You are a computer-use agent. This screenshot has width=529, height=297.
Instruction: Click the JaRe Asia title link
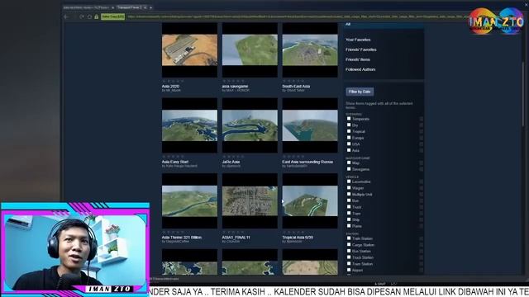pos(231,162)
